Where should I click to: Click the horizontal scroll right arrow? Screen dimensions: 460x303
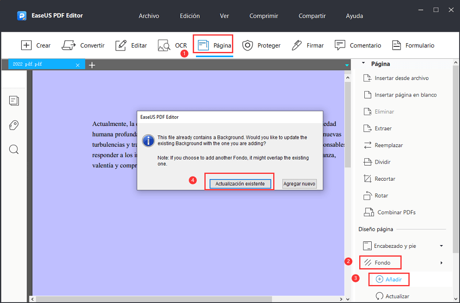pyautogui.click(x=341, y=299)
